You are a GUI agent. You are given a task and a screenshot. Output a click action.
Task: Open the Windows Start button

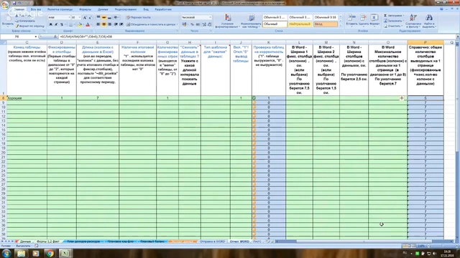tap(6, 253)
